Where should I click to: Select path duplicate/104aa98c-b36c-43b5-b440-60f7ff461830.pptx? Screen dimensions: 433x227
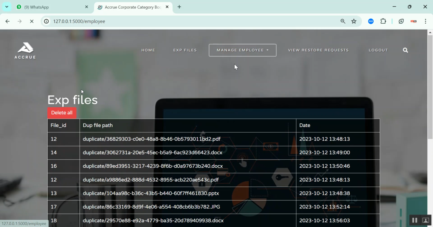151,193
